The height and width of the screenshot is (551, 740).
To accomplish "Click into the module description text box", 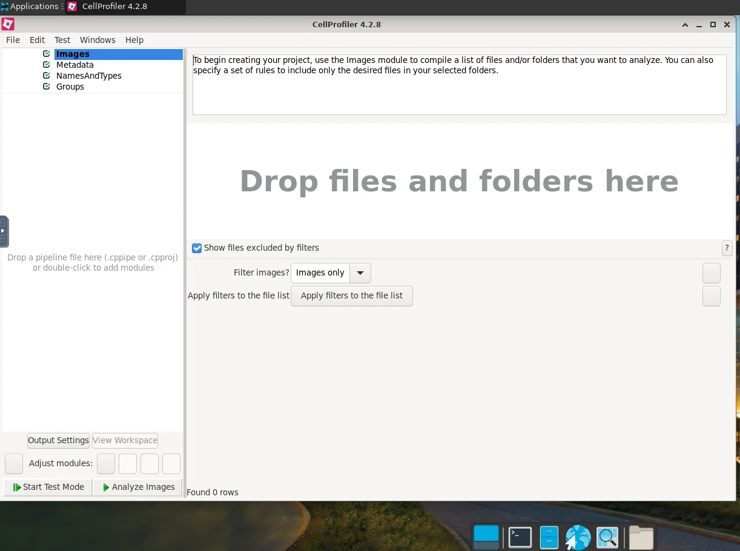I will (x=459, y=85).
